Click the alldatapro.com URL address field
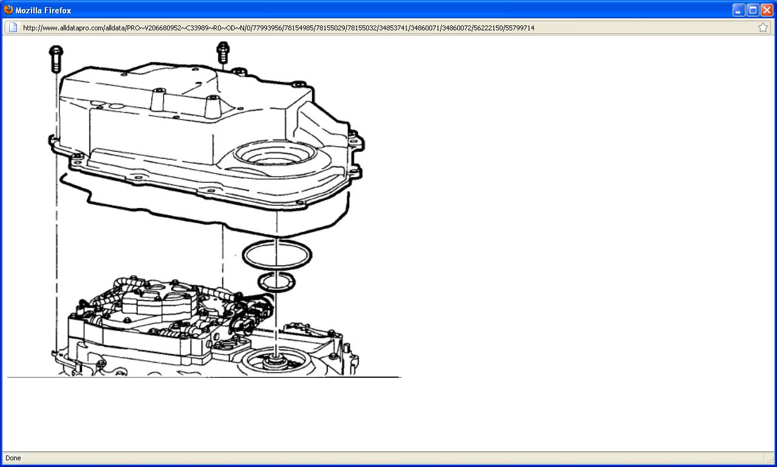 [364, 27]
